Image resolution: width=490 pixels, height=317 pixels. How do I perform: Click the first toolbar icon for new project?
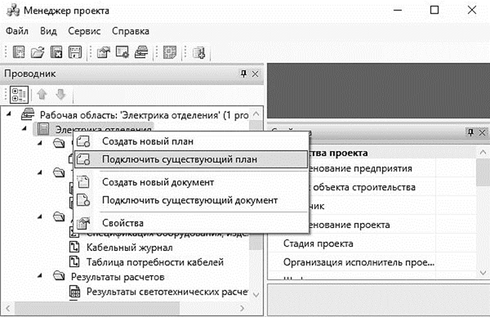pyautogui.click(x=20, y=52)
